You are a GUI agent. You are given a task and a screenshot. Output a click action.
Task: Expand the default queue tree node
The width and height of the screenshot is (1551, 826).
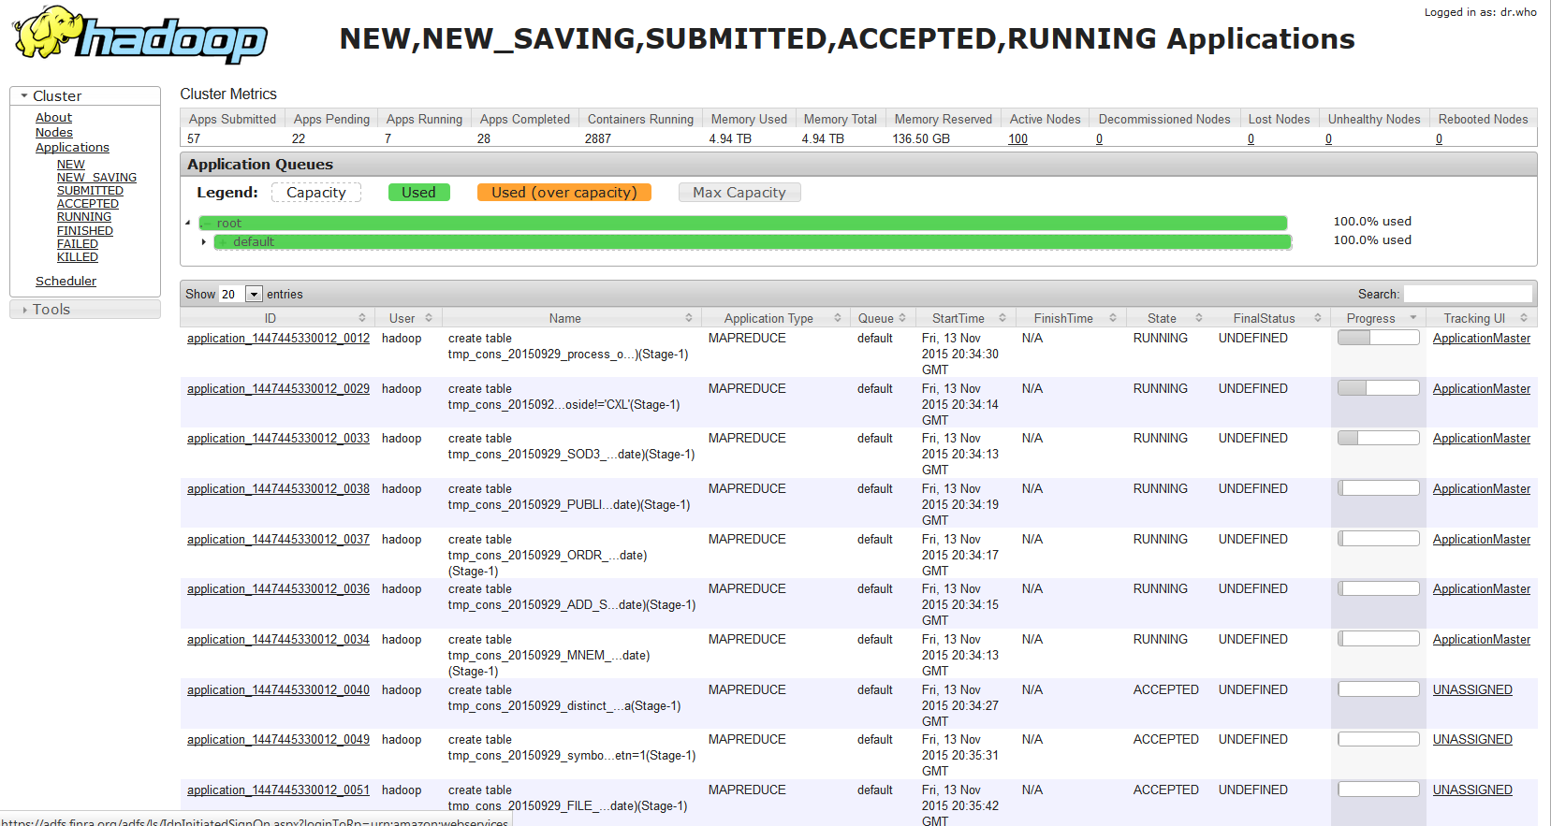tap(204, 242)
